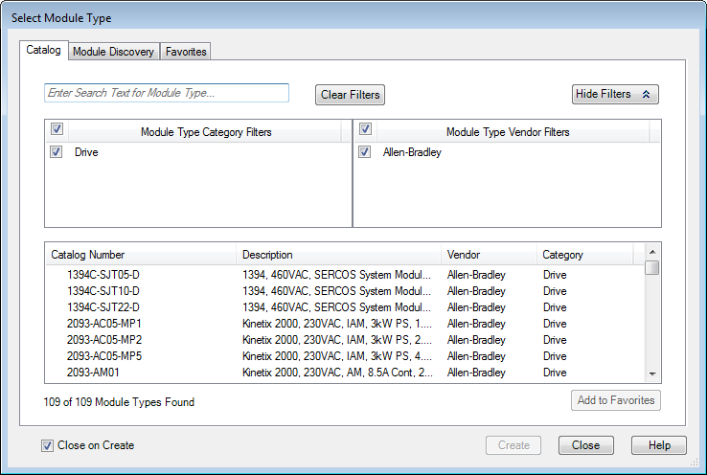Click the scroll up arrow of module list
This screenshot has height=475, width=707.
(651, 251)
